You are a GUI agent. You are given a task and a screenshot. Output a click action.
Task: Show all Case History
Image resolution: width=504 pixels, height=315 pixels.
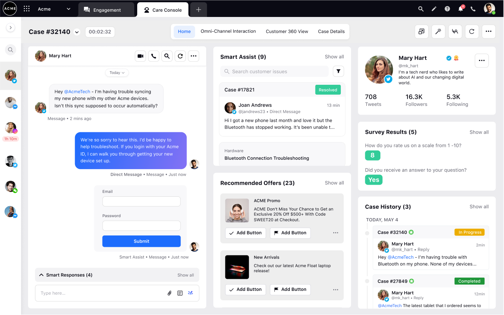click(479, 207)
